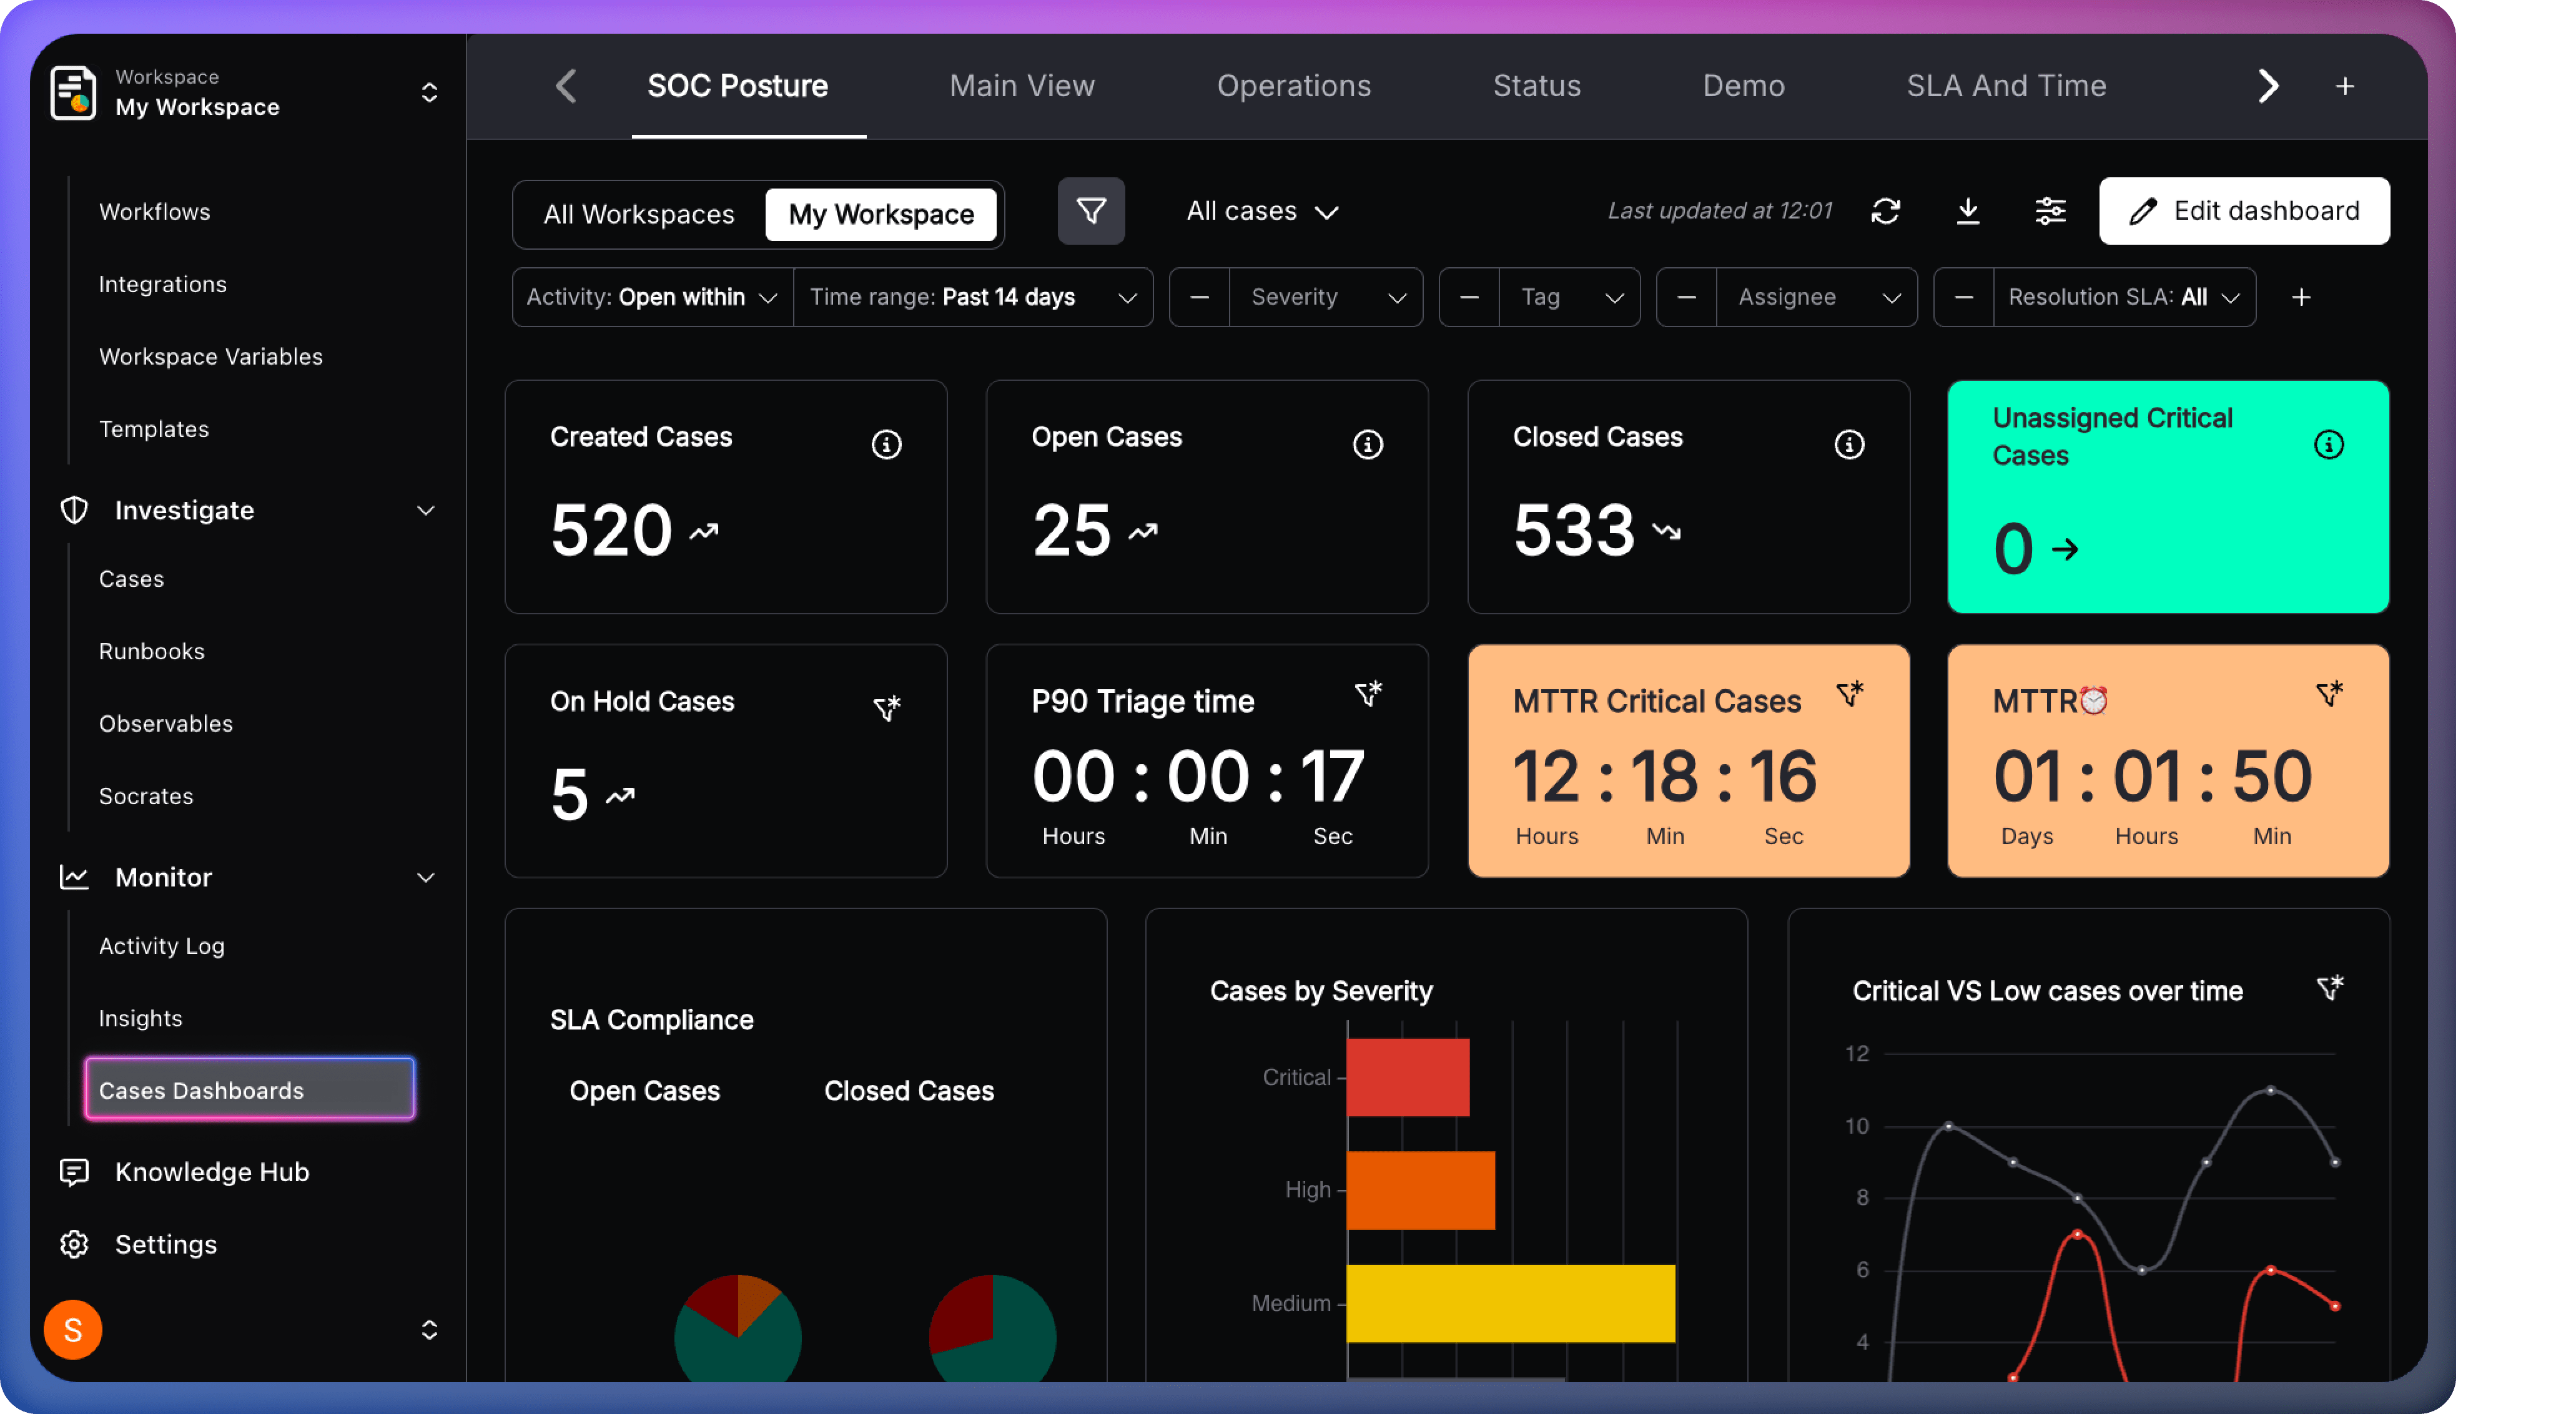Click plus icon to add dashboard tab
Screen dimensions: 2576x1414
[2344, 87]
